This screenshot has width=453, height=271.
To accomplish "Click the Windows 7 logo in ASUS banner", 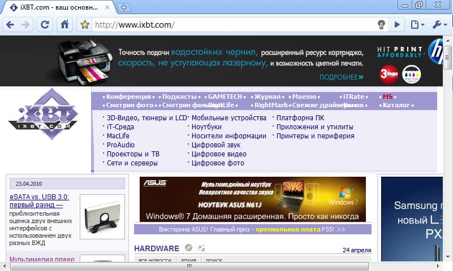I will (344, 196).
